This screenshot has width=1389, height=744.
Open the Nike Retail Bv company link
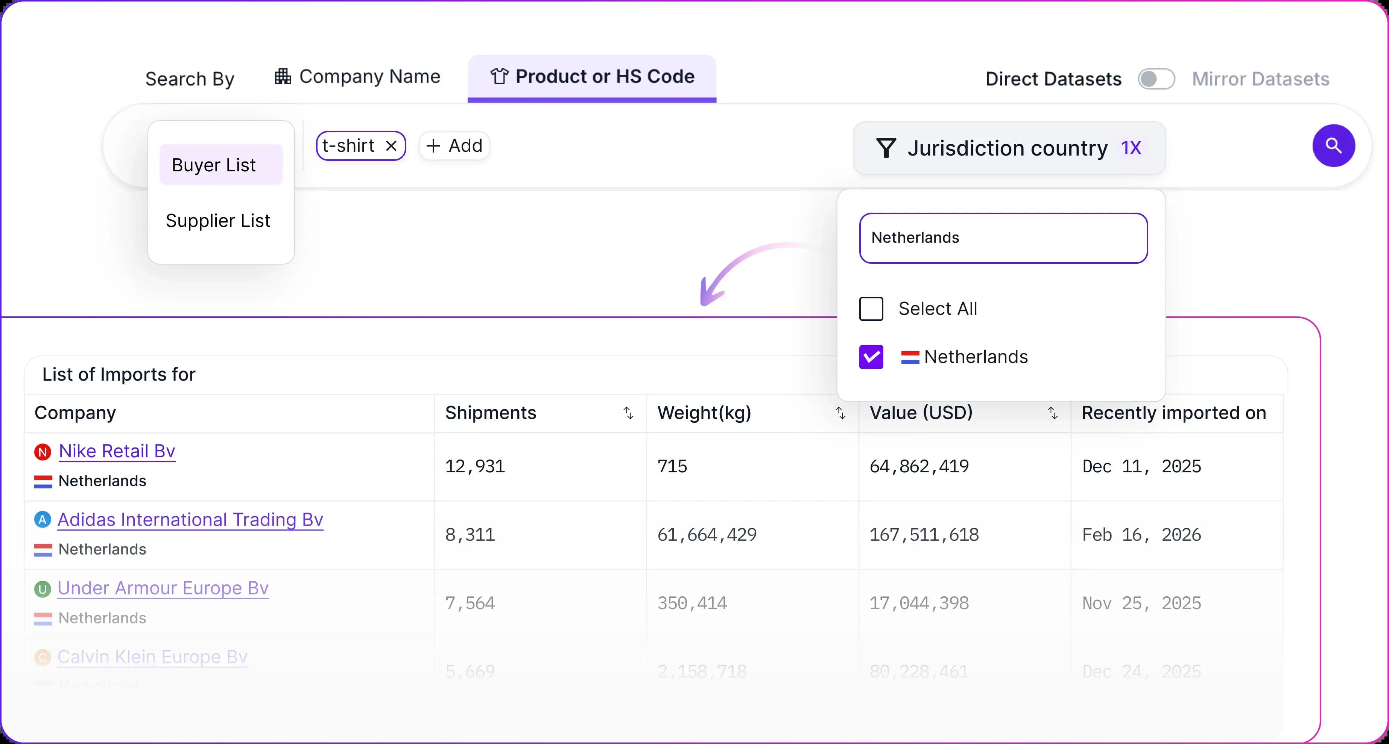click(117, 451)
